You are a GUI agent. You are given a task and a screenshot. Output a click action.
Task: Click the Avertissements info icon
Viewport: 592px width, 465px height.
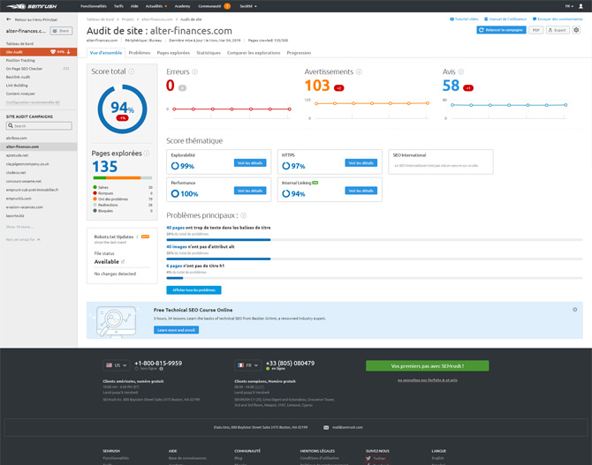[359, 71]
